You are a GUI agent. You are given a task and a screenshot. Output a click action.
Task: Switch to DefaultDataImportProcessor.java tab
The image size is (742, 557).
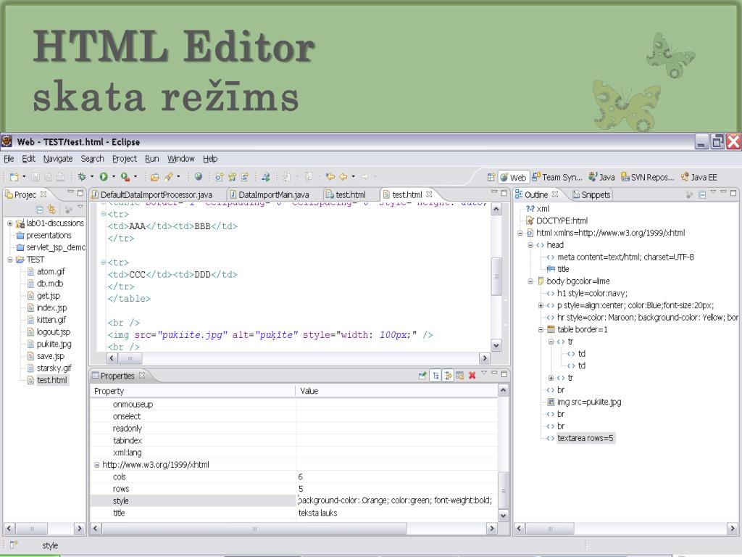[x=152, y=194]
